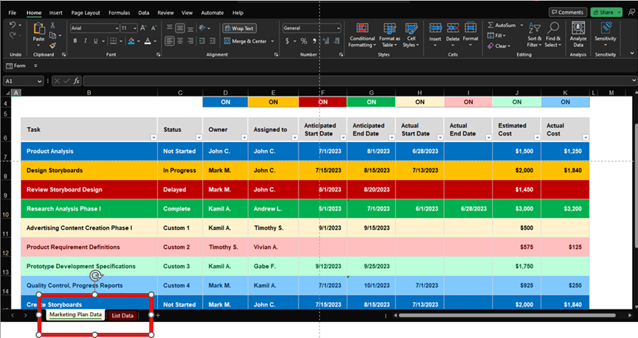
Task: Open the File menu
Action: (13, 13)
